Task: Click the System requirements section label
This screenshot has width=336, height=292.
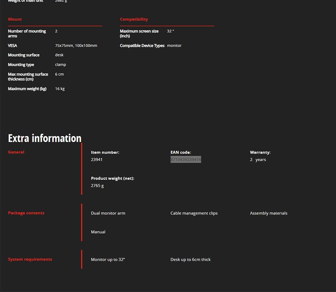Action: coord(30,259)
